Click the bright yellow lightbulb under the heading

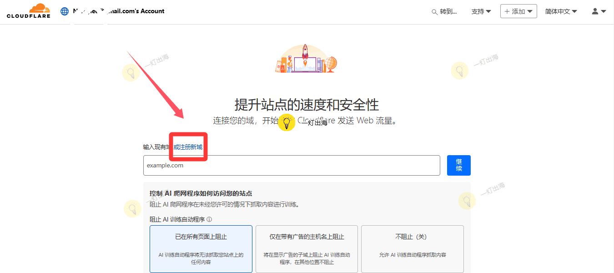[x=287, y=122]
